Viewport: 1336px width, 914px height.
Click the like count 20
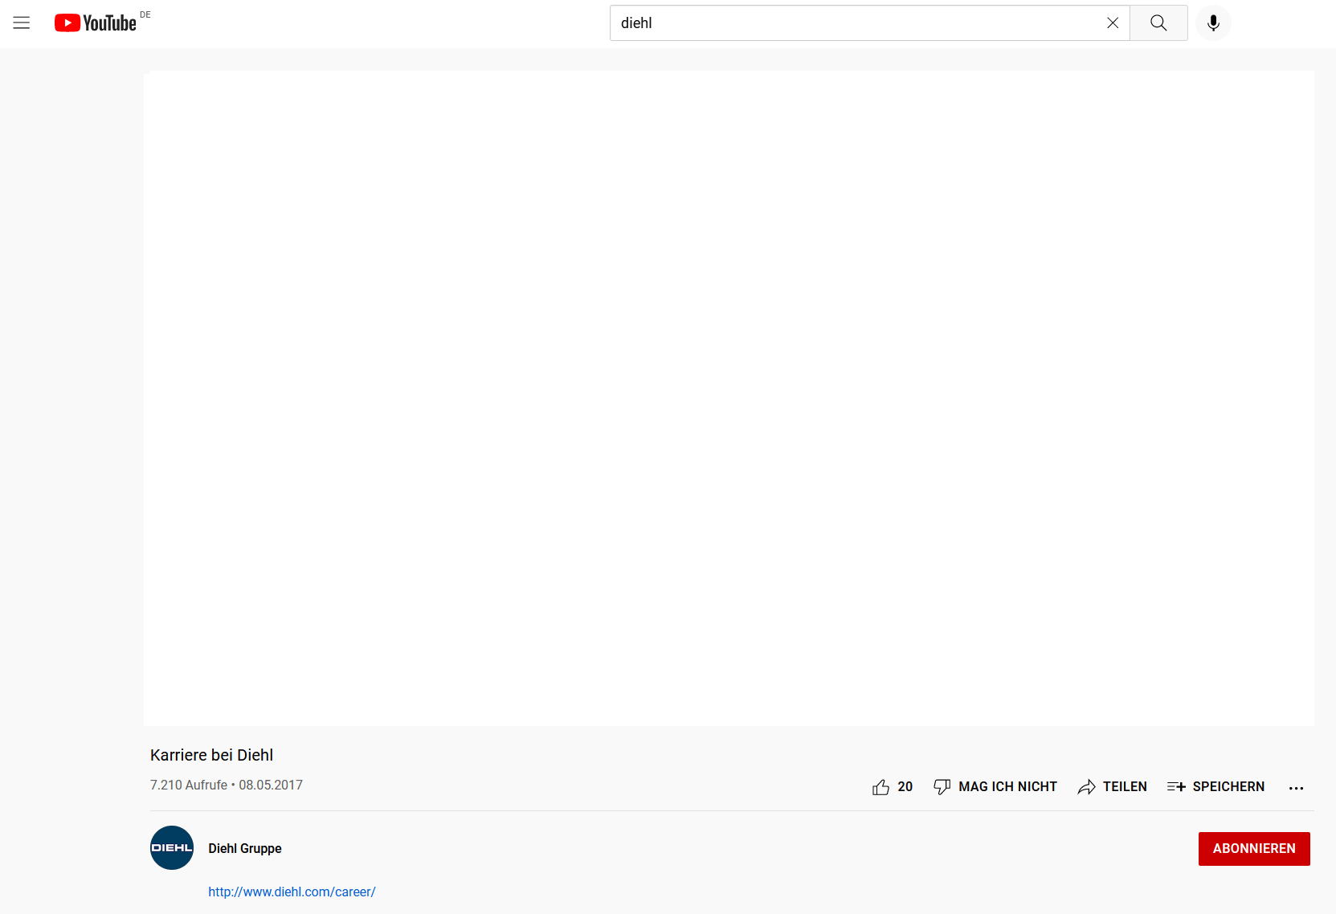(x=905, y=787)
